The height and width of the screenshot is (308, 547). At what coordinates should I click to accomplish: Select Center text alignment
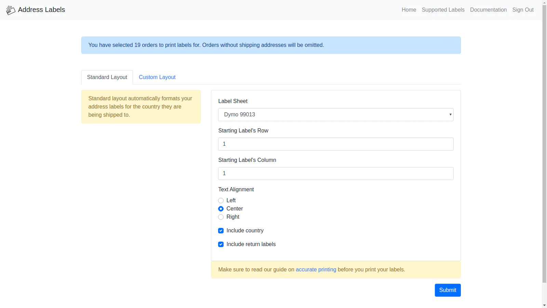(x=221, y=209)
